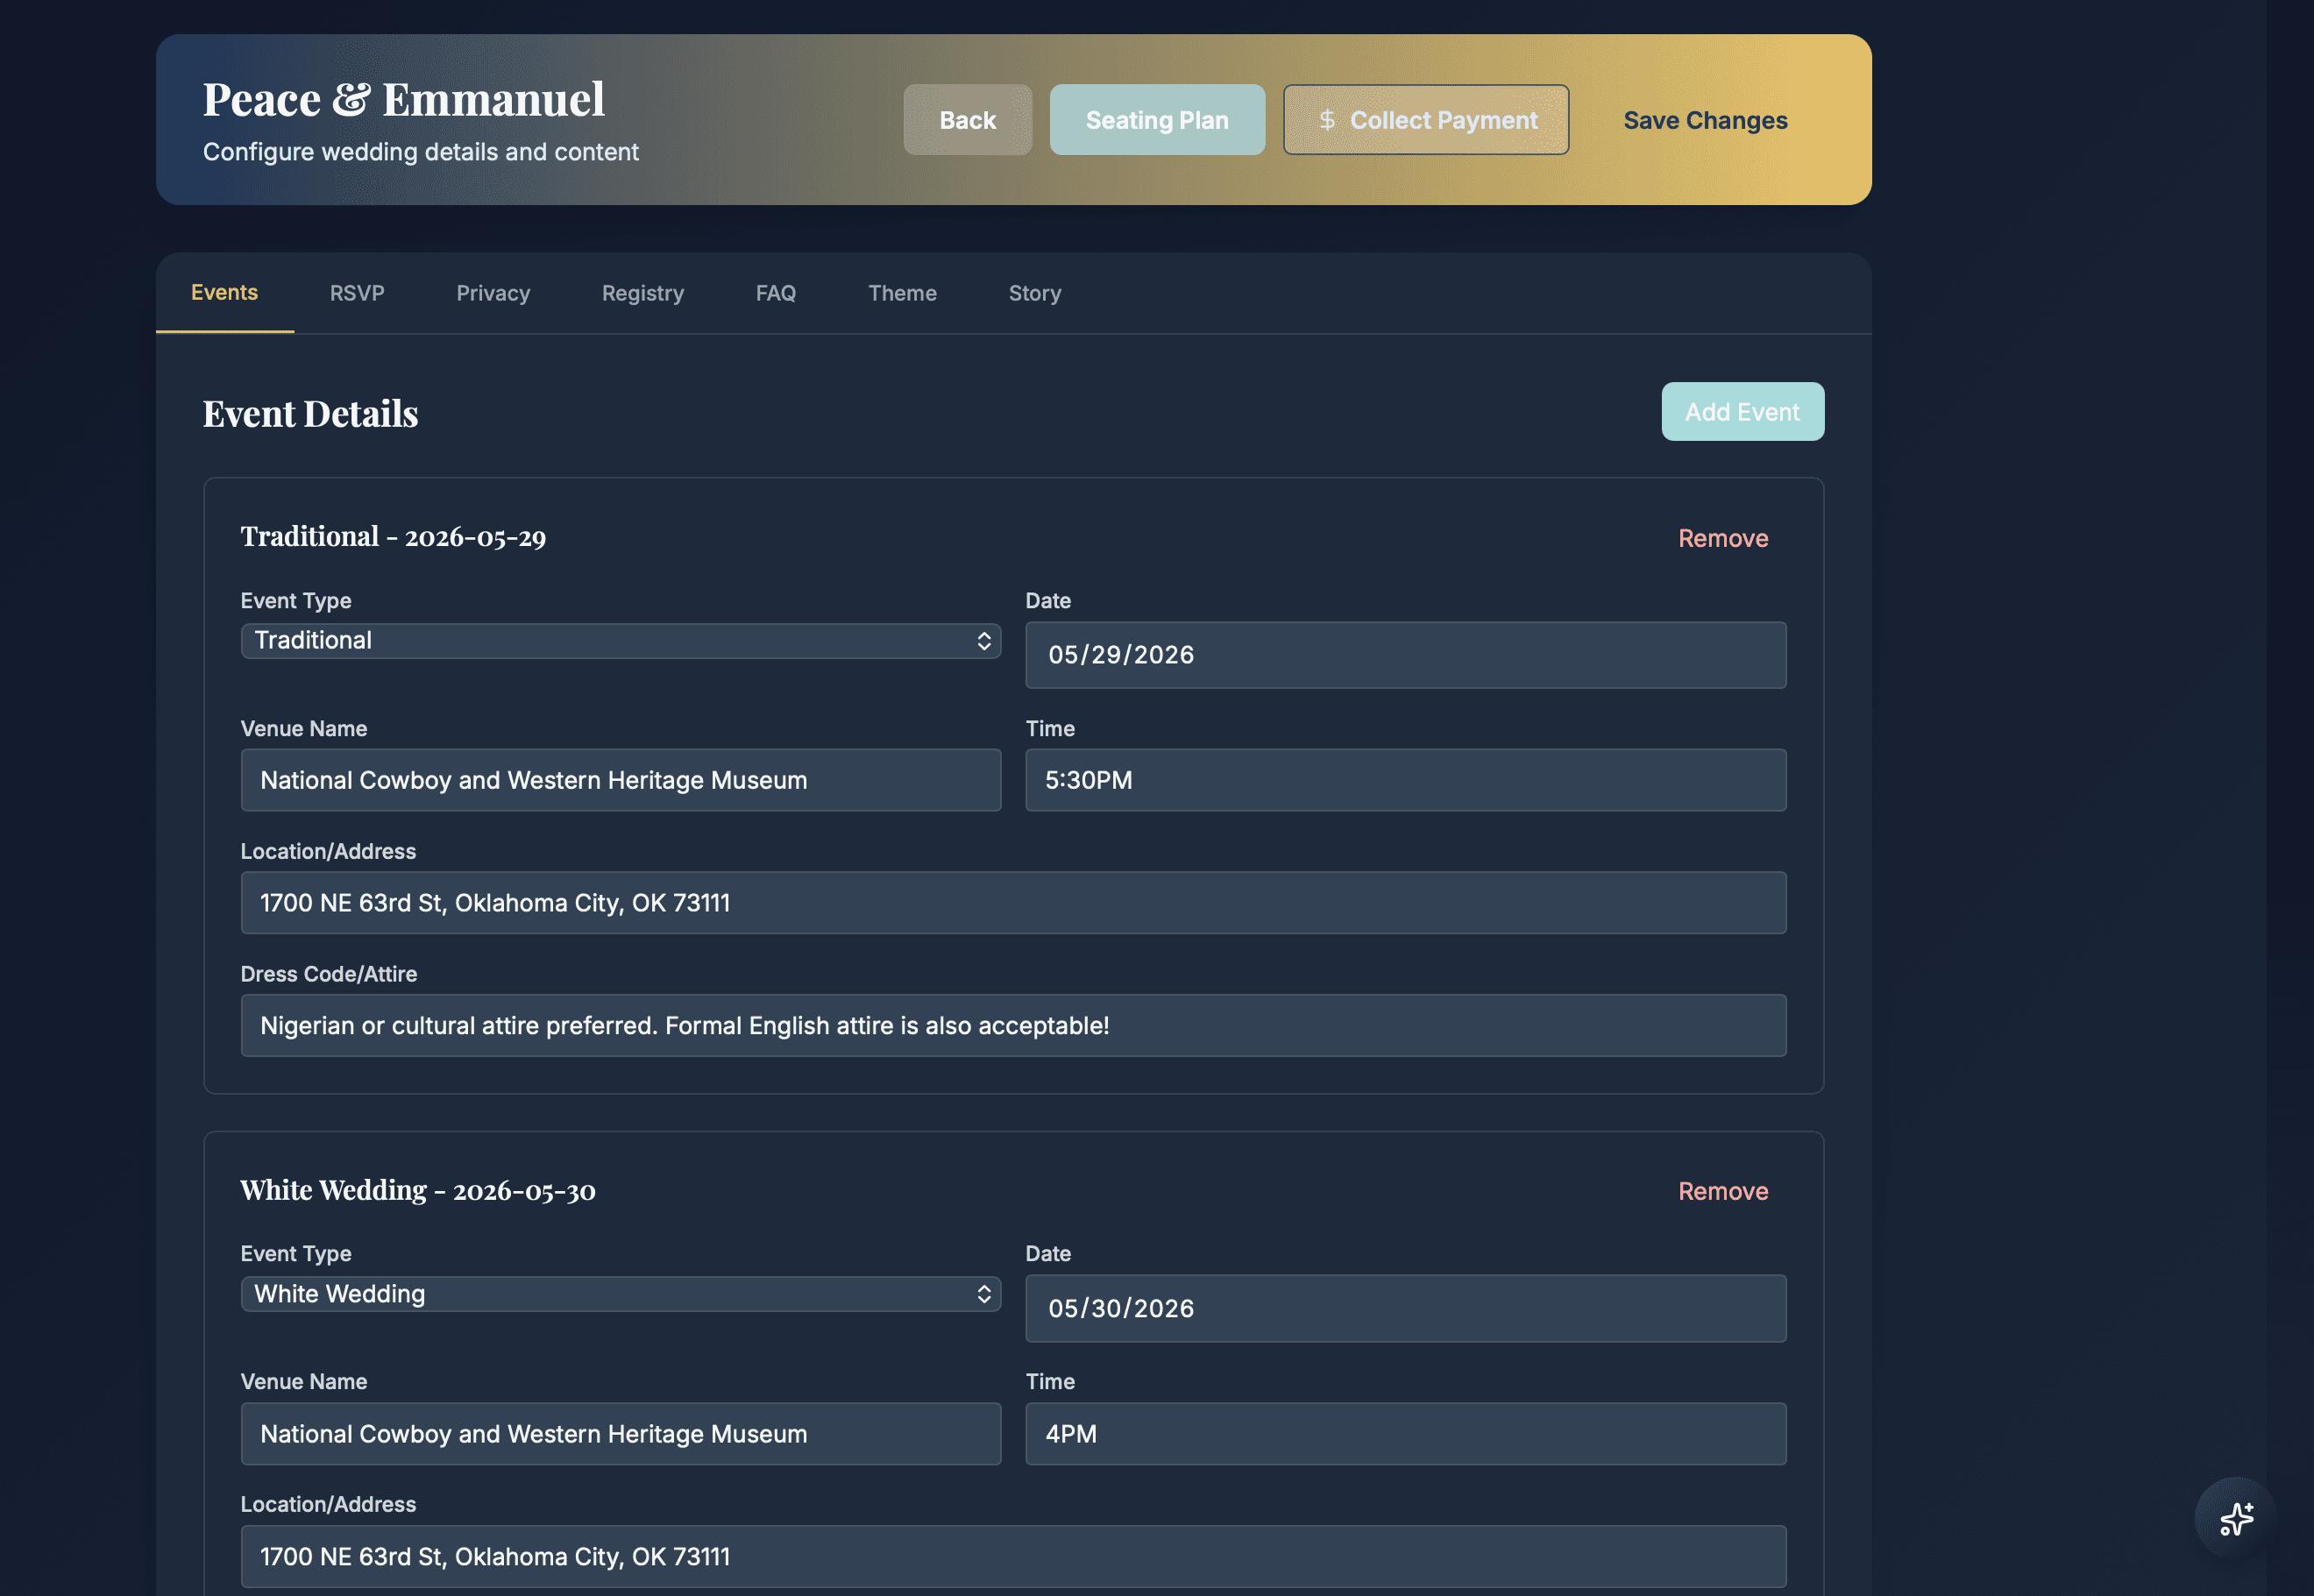Viewport: 2314px width, 1596px height.
Task: Remove the White Wedding event
Action: coord(1722,1191)
